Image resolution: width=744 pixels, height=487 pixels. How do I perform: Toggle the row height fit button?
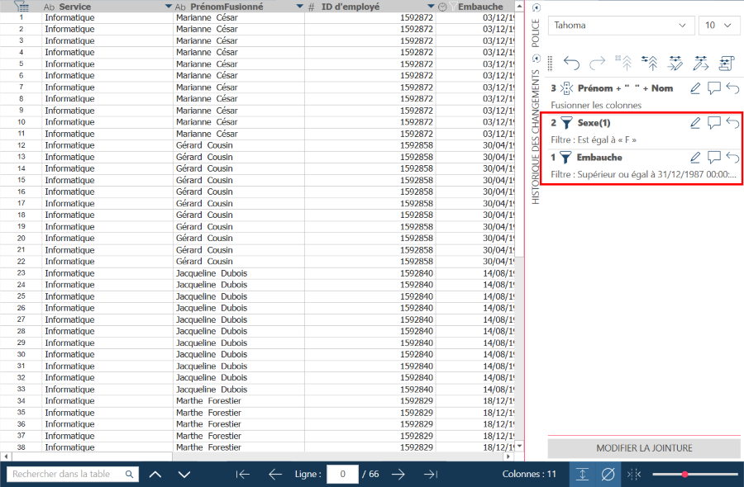582,474
